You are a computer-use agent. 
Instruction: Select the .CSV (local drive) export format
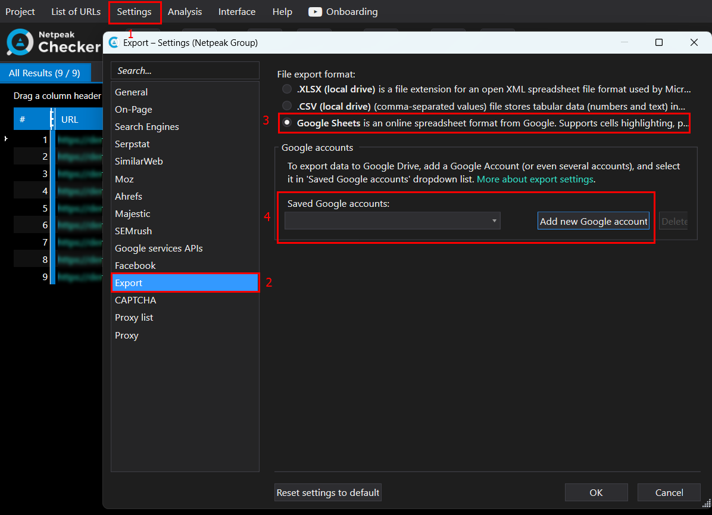(287, 106)
